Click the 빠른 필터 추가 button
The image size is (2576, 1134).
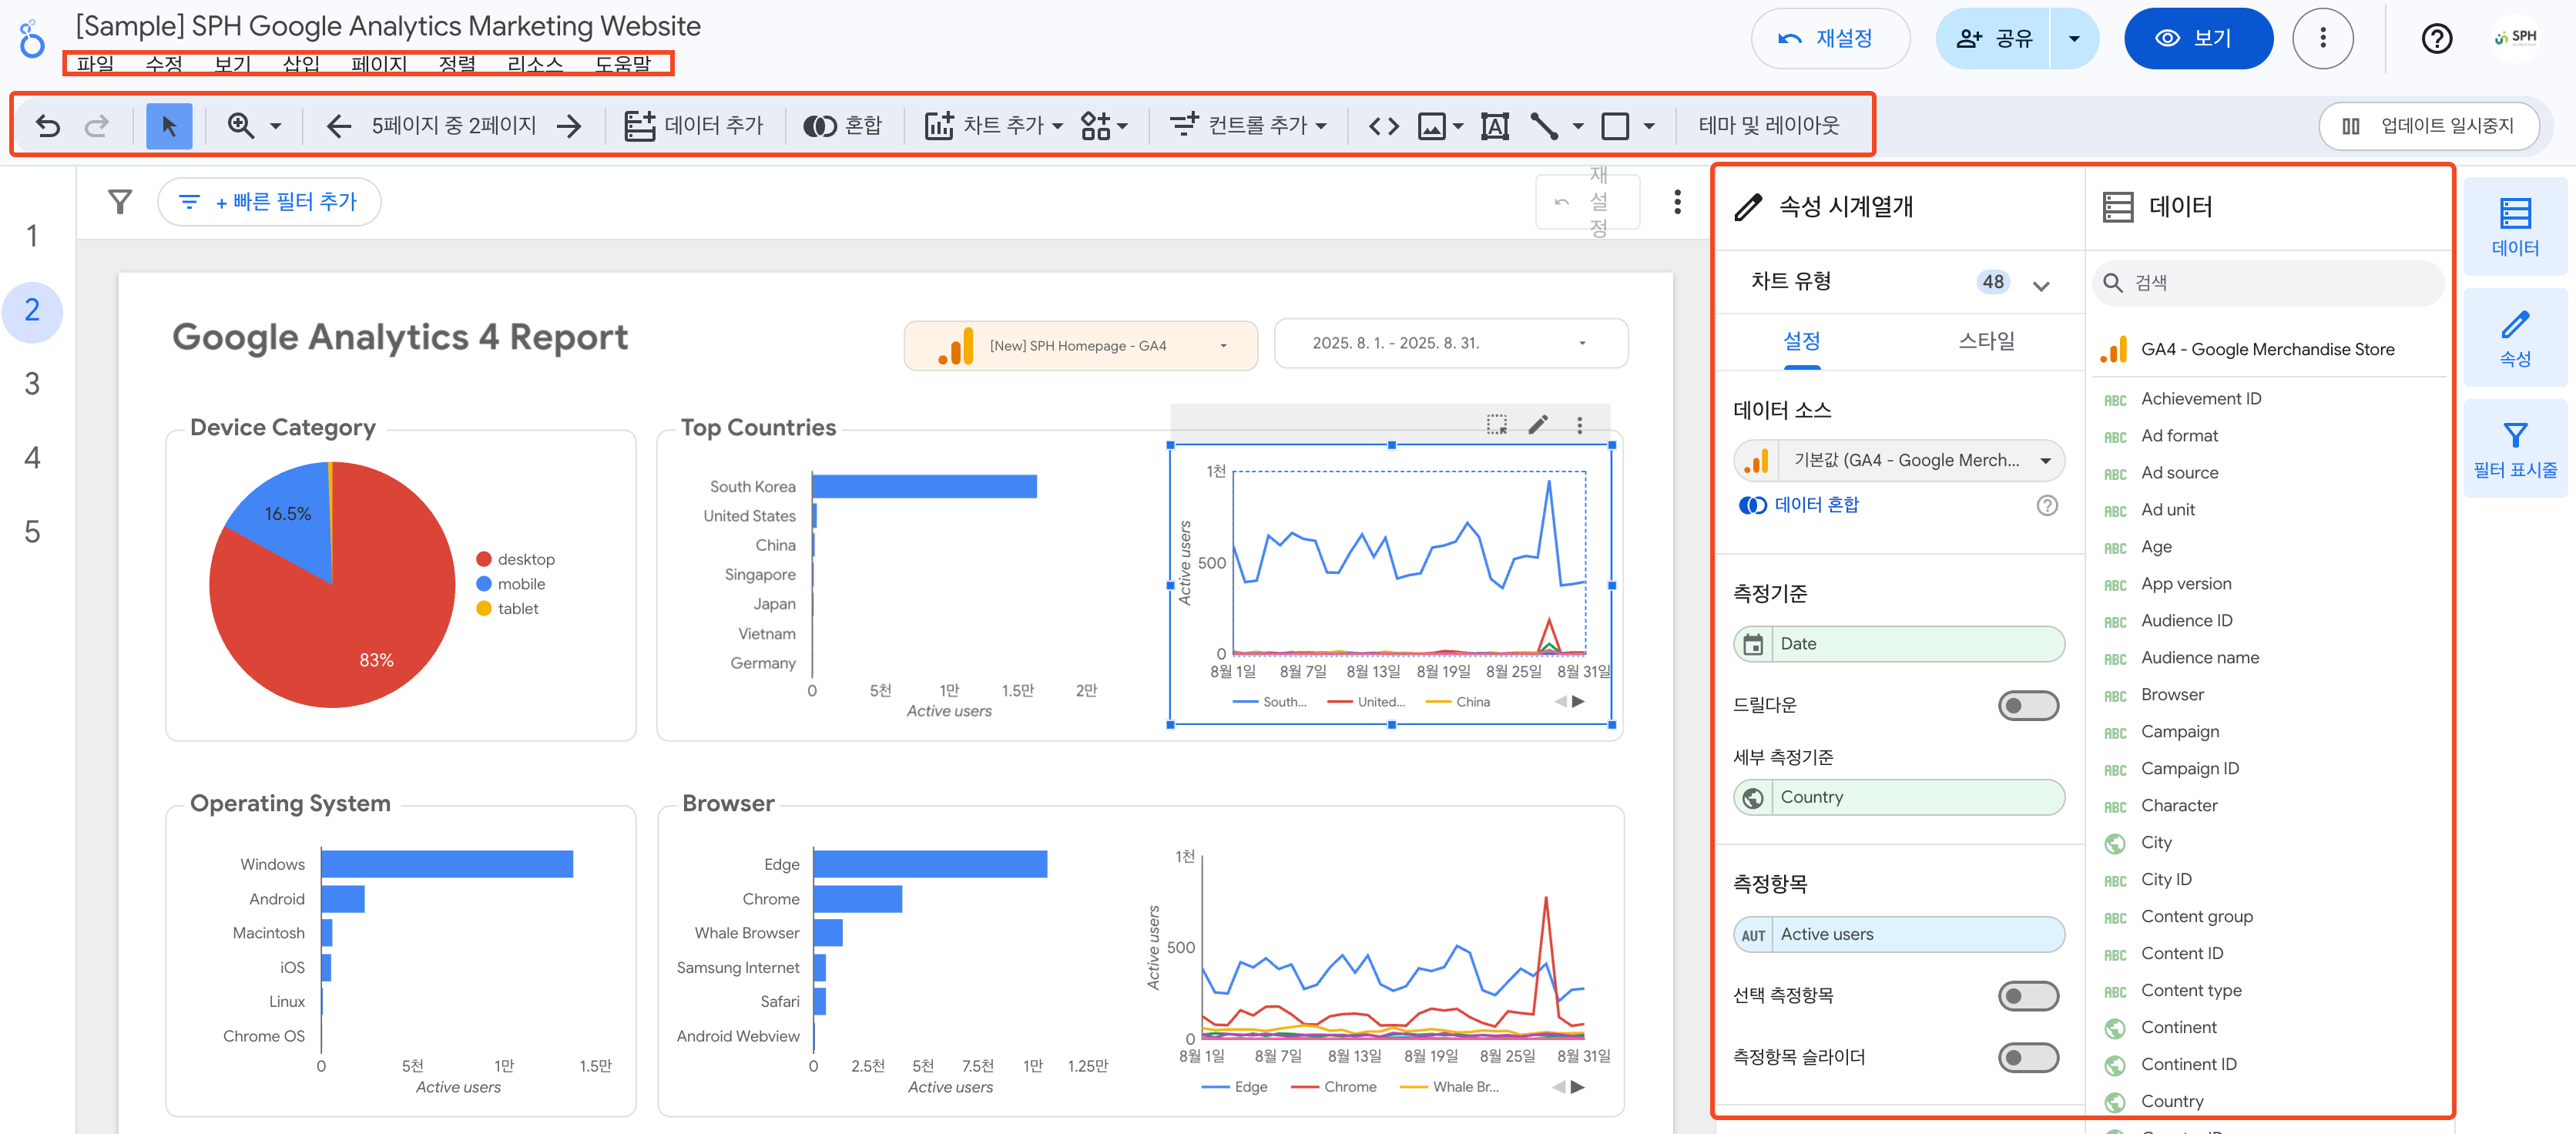pyautogui.click(x=268, y=201)
